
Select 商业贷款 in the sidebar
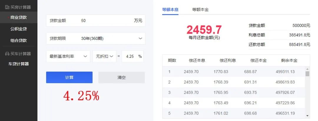[19, 18]
